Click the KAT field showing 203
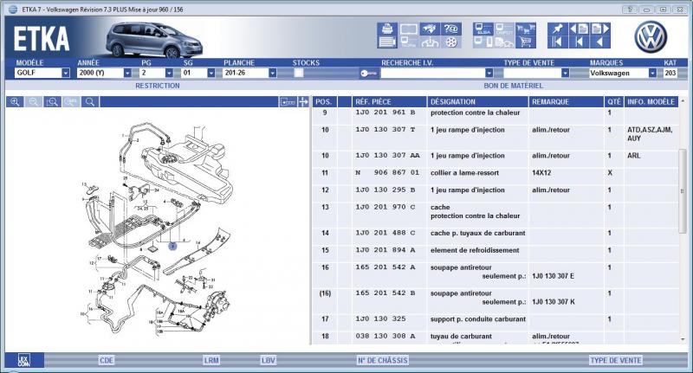This screenshot has height=373, width=693. click(670, 73)
